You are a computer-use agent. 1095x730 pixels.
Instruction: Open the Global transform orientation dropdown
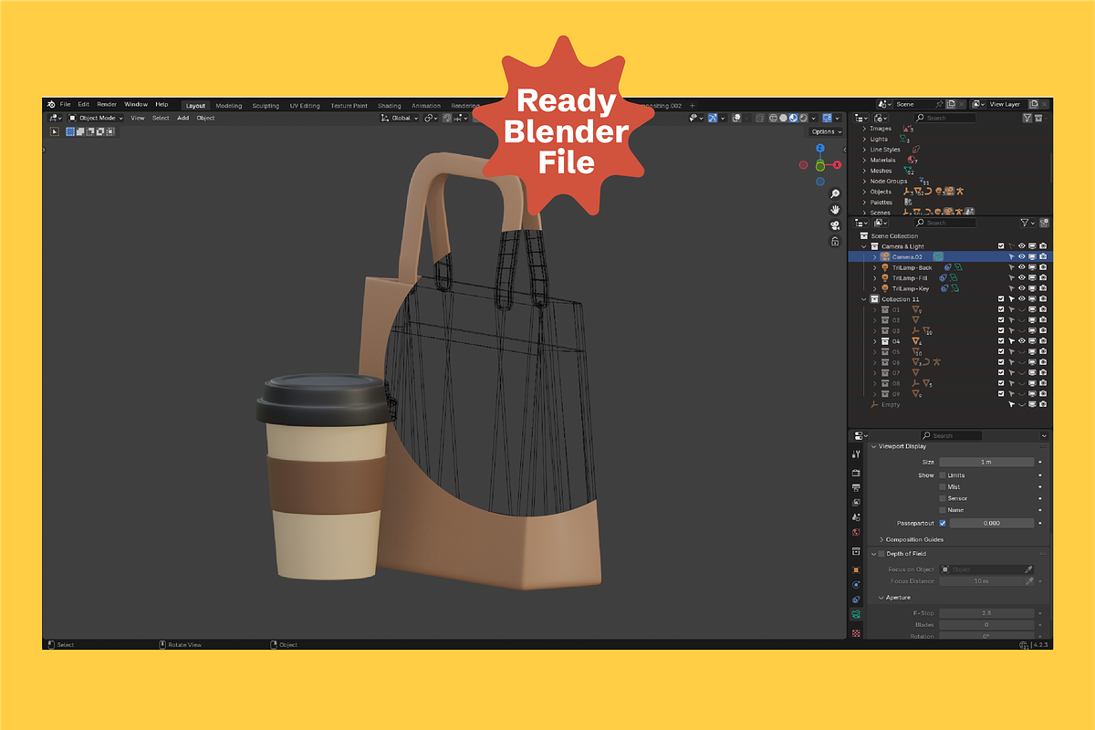pyautogui.click(x=400, y=118)
